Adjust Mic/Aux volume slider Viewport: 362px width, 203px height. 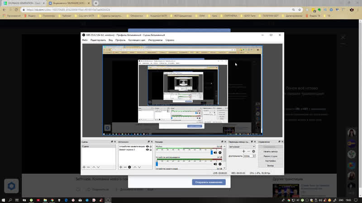coord(212,152)
